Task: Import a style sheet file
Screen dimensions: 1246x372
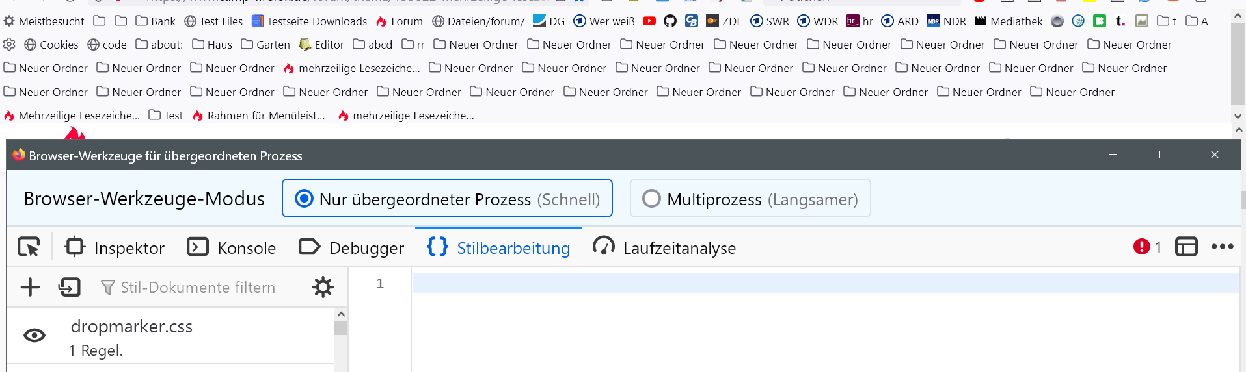Action: click(x=69, y=287)
